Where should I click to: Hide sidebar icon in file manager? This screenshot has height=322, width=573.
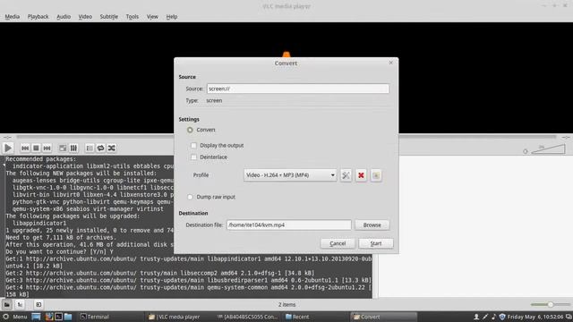tap(38, 304)
